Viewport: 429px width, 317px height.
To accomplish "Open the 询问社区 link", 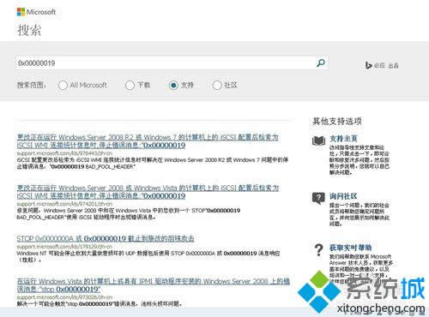I will [x=343, y=196].
